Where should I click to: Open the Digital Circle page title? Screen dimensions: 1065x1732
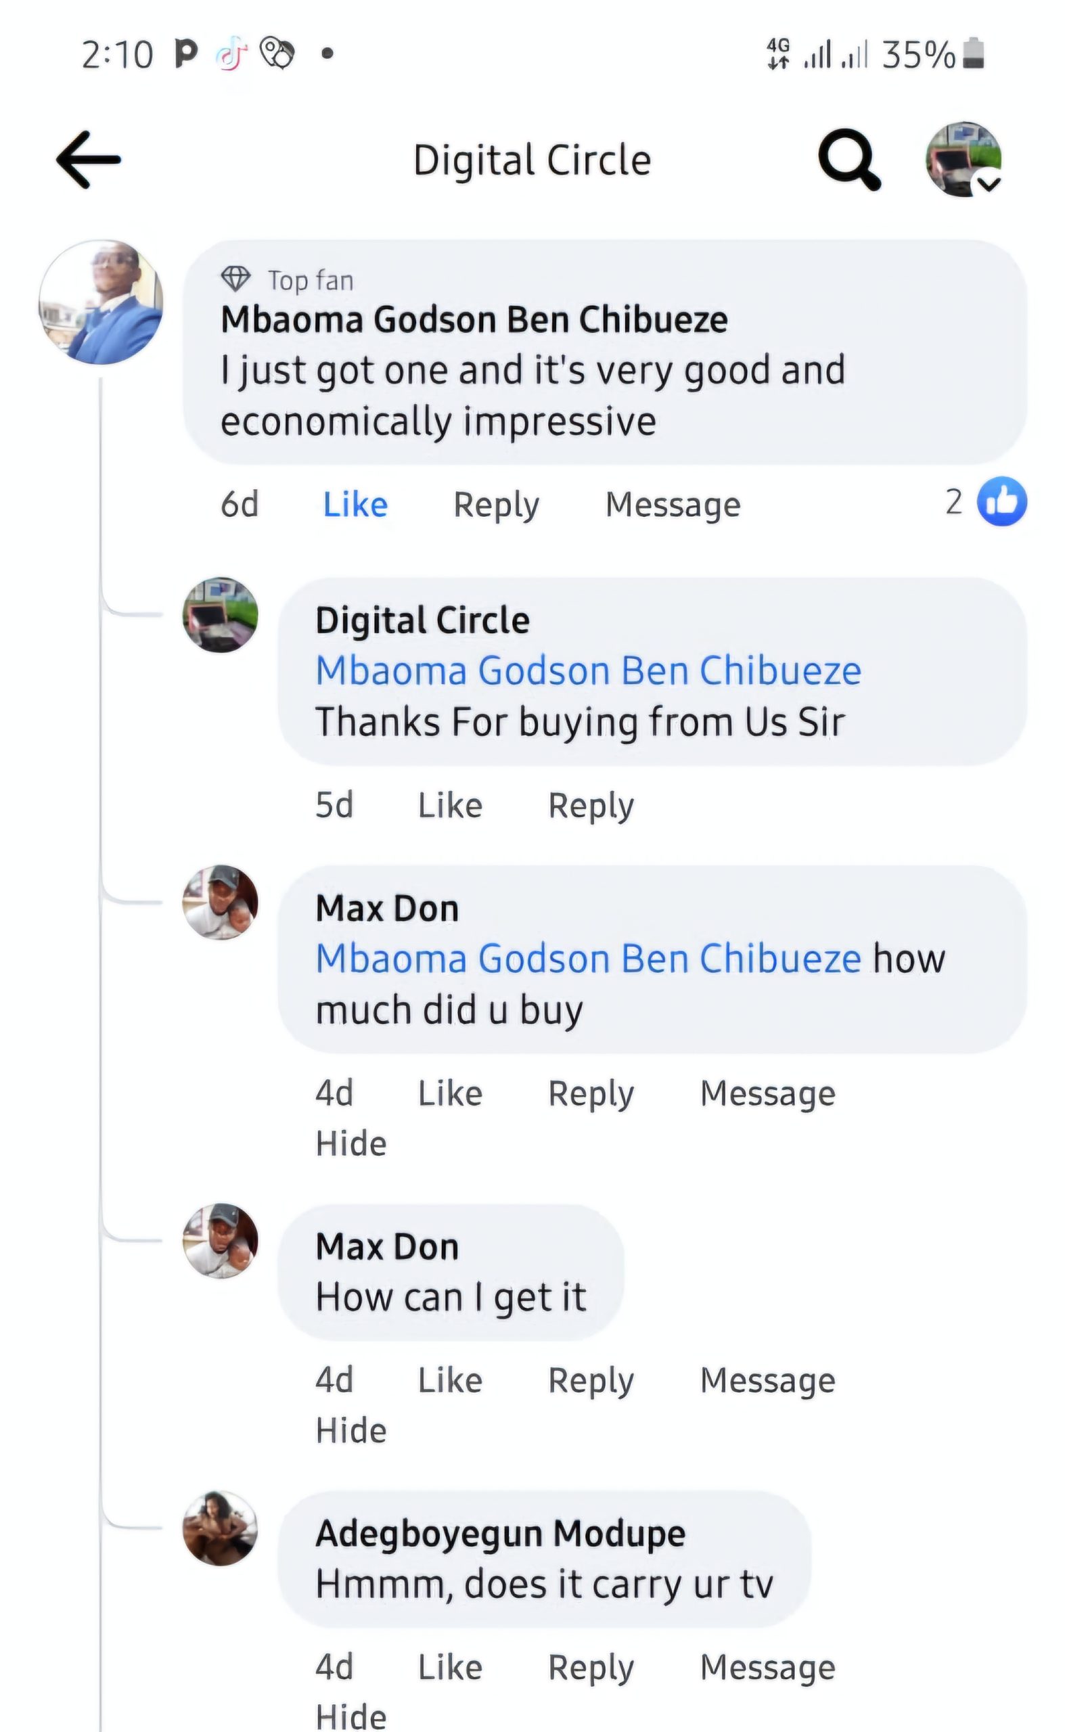[x=532, y=160]
